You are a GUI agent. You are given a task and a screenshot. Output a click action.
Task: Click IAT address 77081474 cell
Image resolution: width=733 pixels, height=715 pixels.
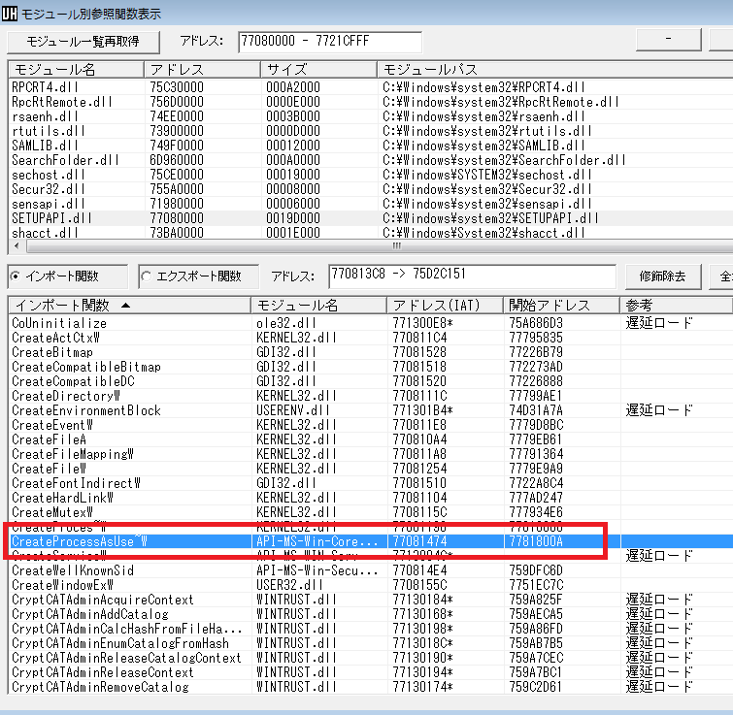tap(419, 541)
